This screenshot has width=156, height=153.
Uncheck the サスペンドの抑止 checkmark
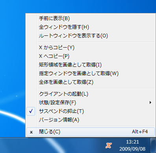point(31,111)
